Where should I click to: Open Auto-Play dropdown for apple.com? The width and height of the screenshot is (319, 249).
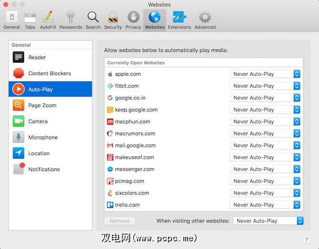pyautogui.click(x=265, y=74)
